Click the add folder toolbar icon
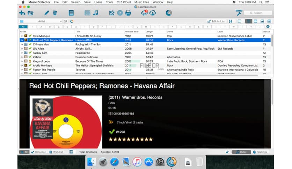The width and height of the screenshot is (292, 169). click(x=30, y=13)
